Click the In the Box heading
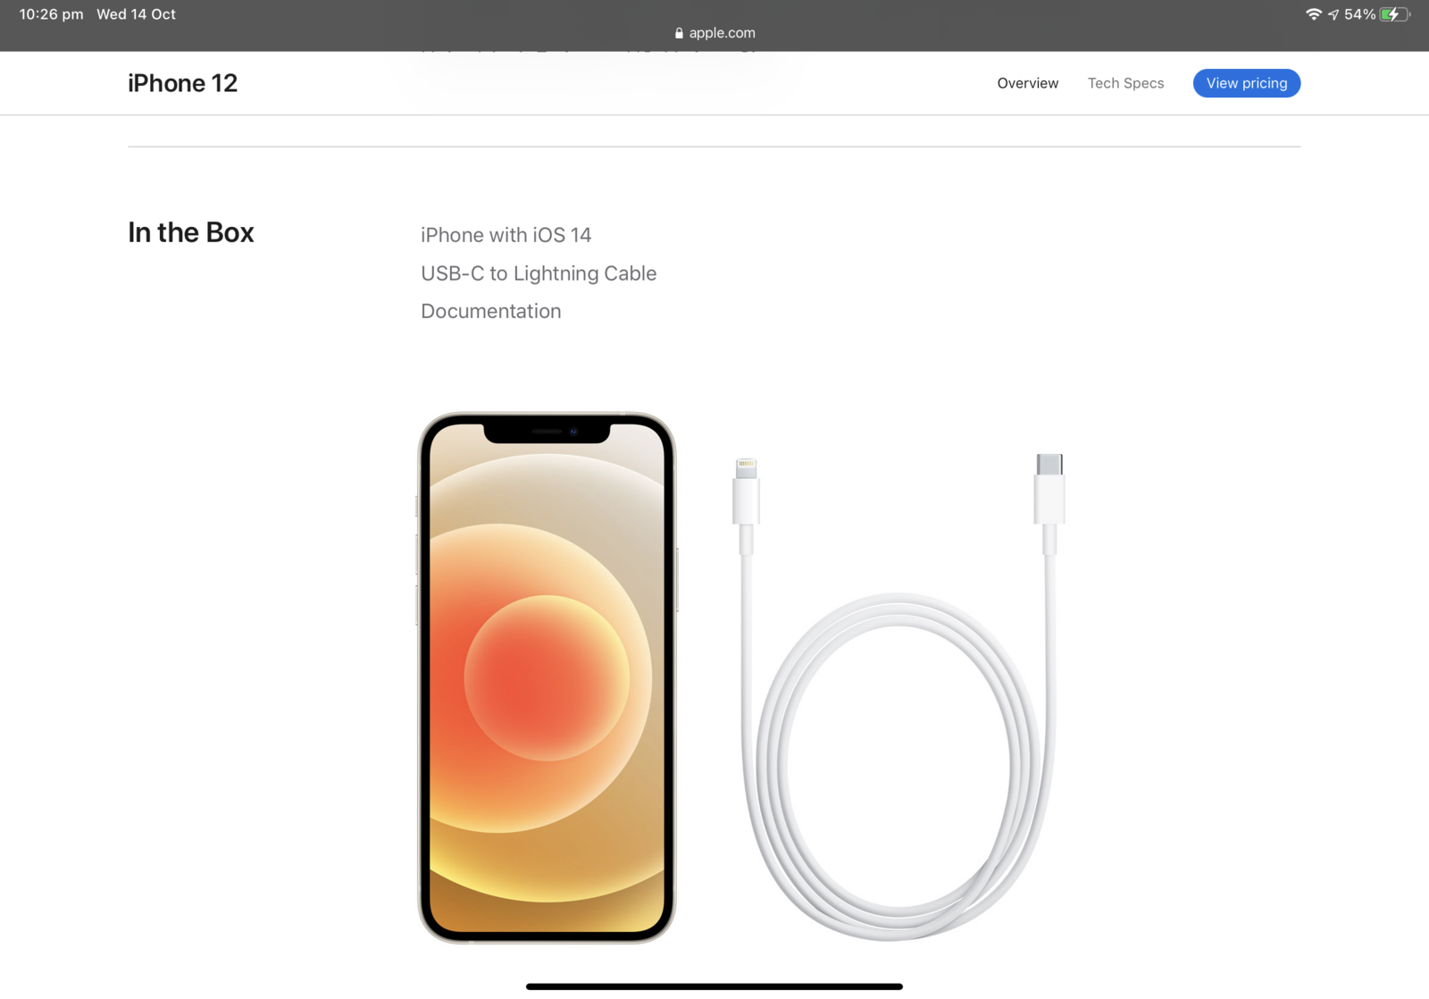This screenshot has height=999, width=1429. 190,232
